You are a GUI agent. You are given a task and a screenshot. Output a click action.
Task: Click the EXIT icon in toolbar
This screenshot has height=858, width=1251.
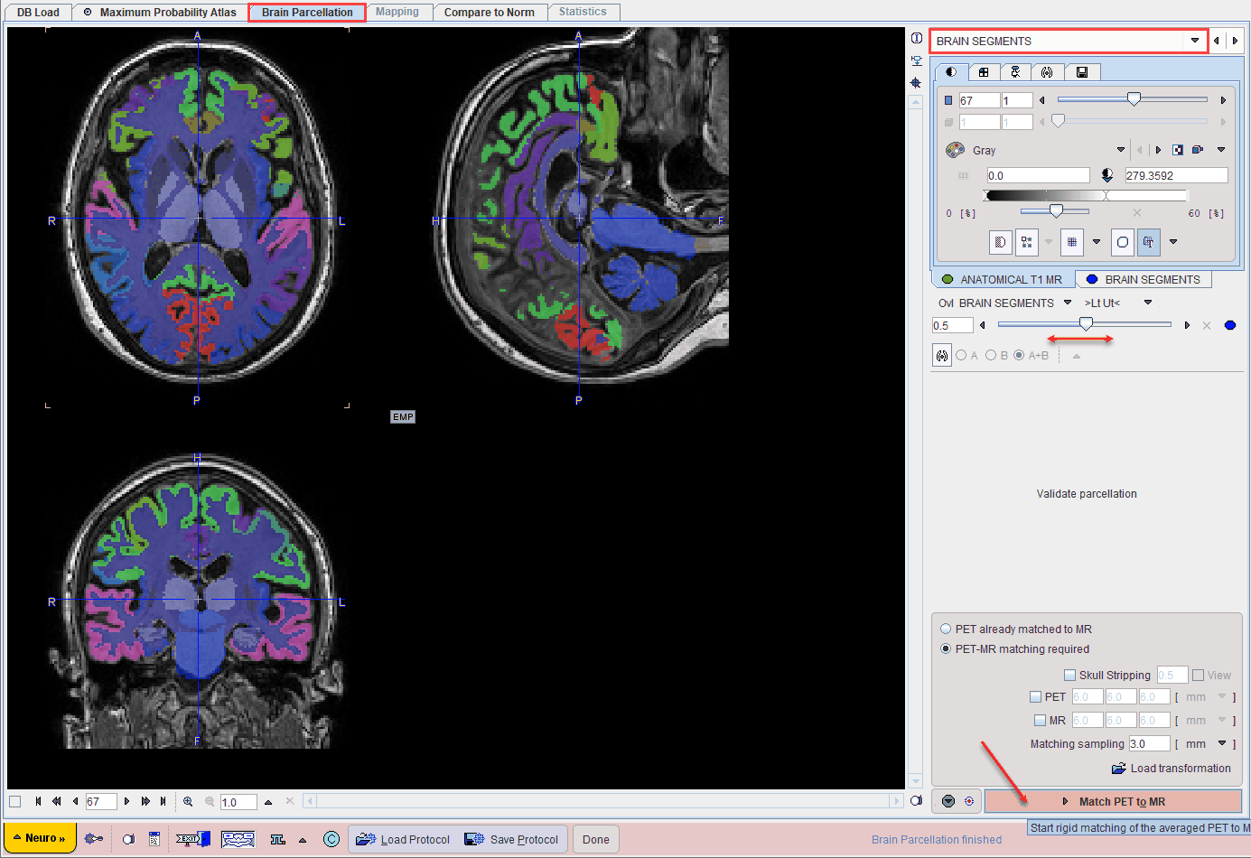tap(192, 839)
